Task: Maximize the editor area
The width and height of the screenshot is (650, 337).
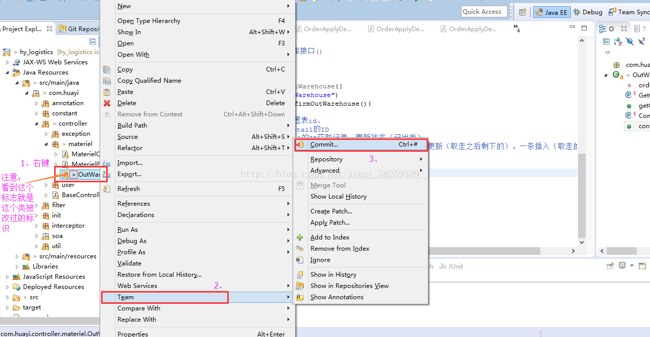Action: coord(584,29)
